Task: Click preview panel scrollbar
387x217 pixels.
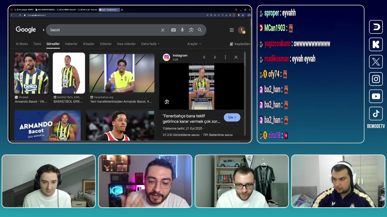Action: pyautogui.click(x=245, y=59)
